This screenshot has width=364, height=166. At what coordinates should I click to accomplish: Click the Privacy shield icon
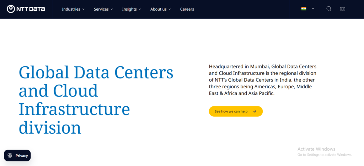(x=10, y=156)
